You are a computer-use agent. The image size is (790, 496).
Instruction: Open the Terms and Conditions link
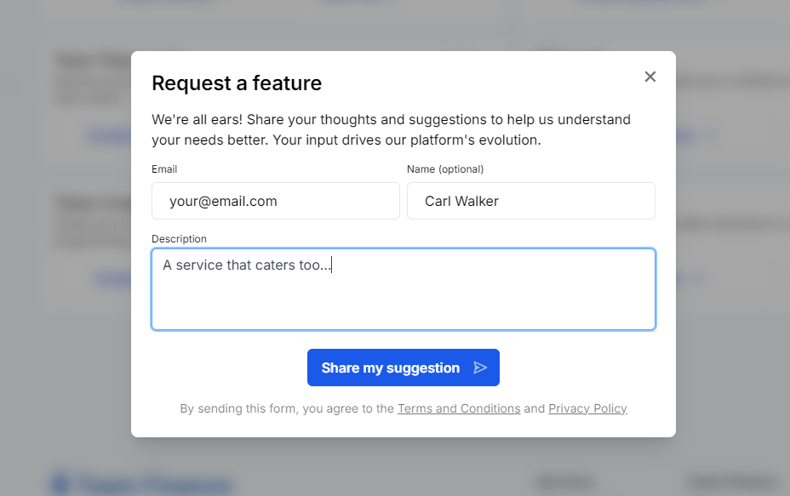459,408
